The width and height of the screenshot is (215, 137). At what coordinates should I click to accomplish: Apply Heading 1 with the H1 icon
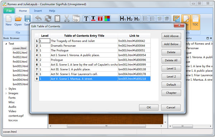click(x=123, y=19)
